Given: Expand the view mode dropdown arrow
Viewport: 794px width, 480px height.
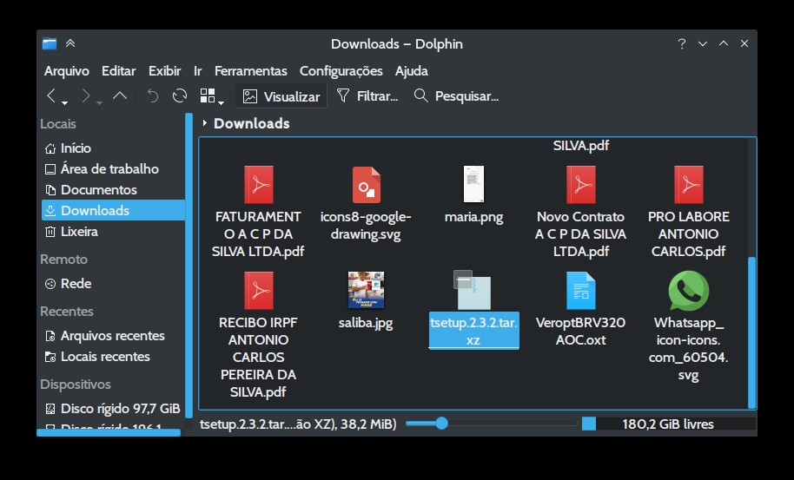Looking at the screenshot, I should point(222,102).
